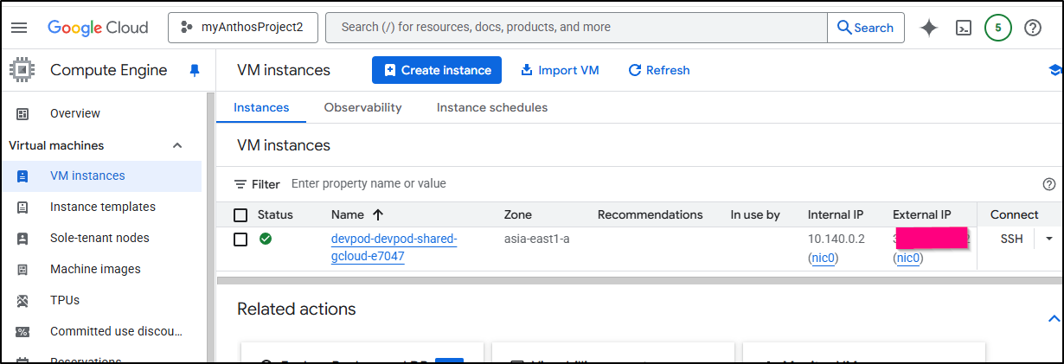Click the Committed use discounts percent icon
The image size is (1064, 364).
(22, 331)
